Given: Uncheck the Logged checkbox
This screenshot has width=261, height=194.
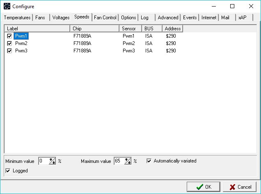Looking at the screenshot, I should pyautogui.click(x=8, y=171).
